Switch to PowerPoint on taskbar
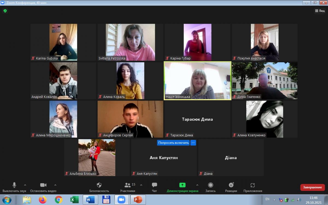The image size is (328, 205). (x=138, y=200)
